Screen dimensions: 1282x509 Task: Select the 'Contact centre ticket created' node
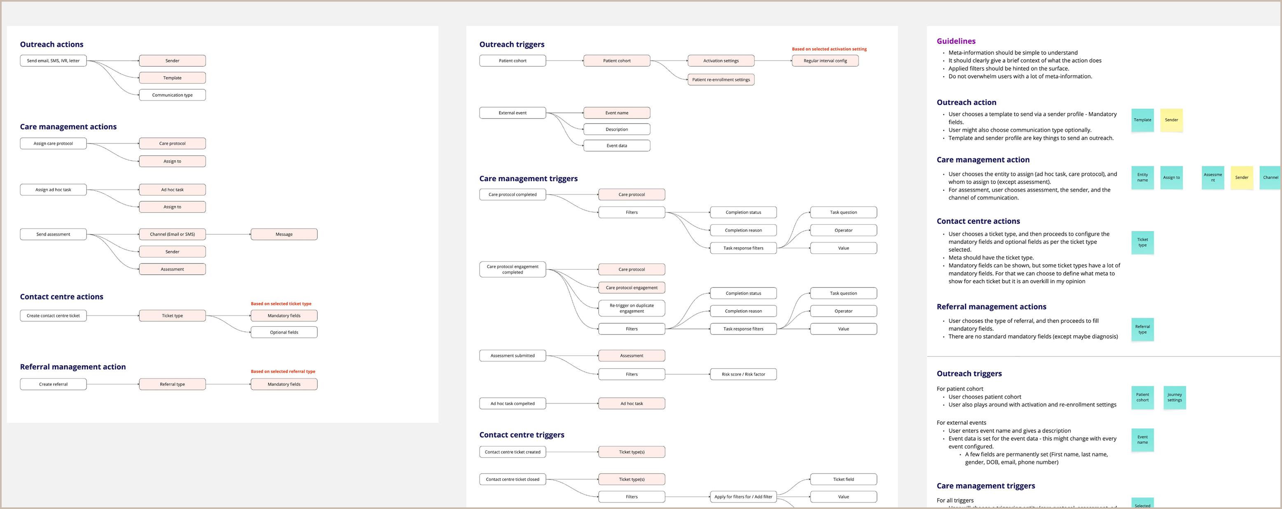[x=512, y=452]
